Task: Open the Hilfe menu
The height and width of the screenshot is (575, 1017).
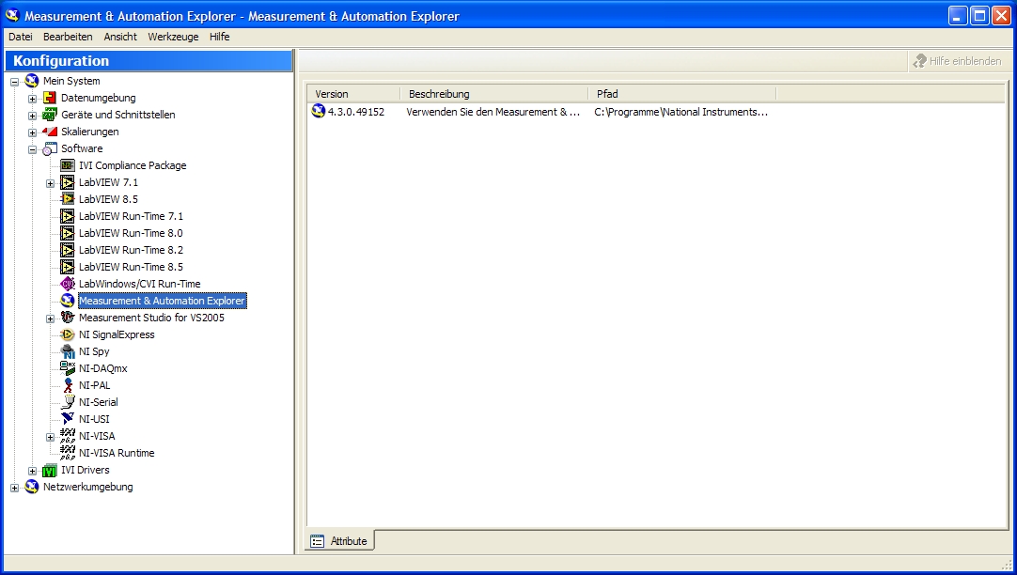Action: (219, 37)
